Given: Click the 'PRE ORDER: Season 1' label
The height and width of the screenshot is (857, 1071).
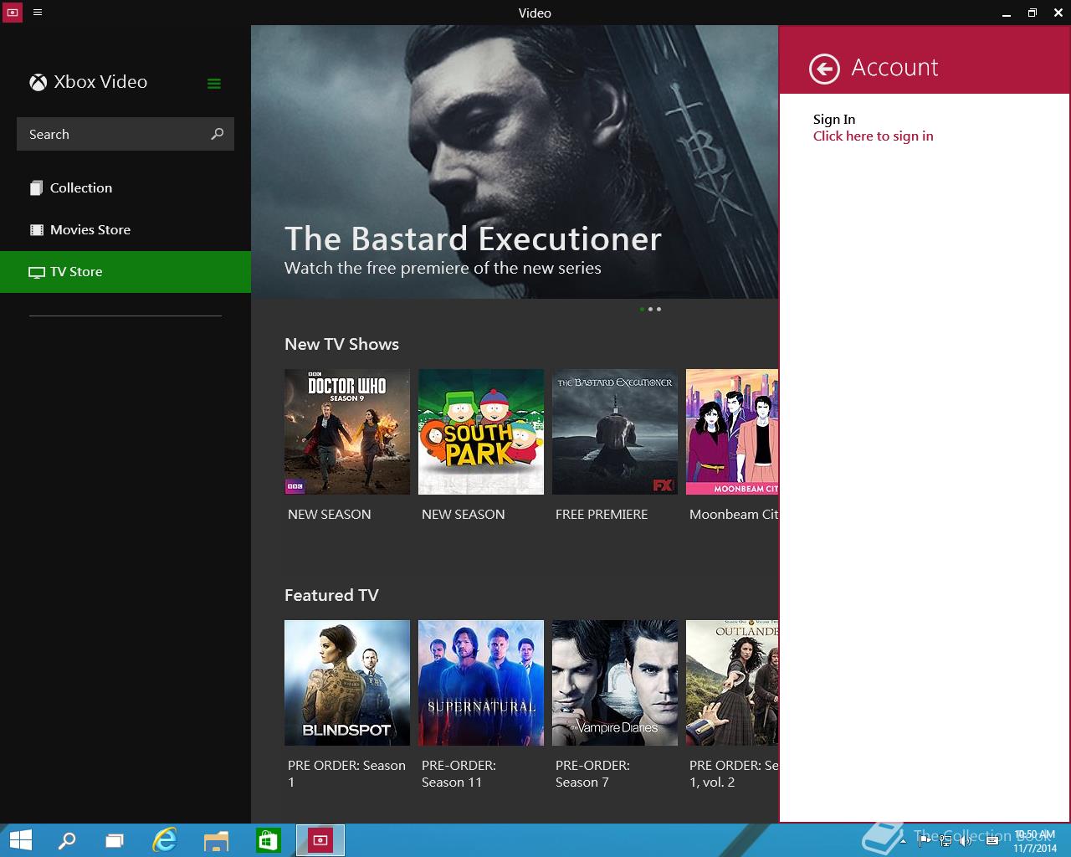Looking at the screenshot, I should coord(346,774).
